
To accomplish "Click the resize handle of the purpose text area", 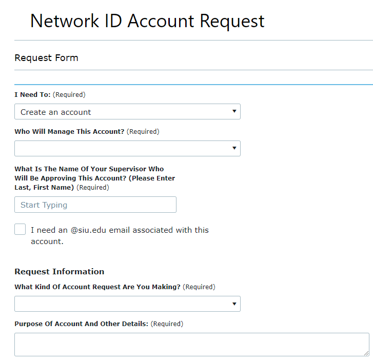I will click(366, 353).
